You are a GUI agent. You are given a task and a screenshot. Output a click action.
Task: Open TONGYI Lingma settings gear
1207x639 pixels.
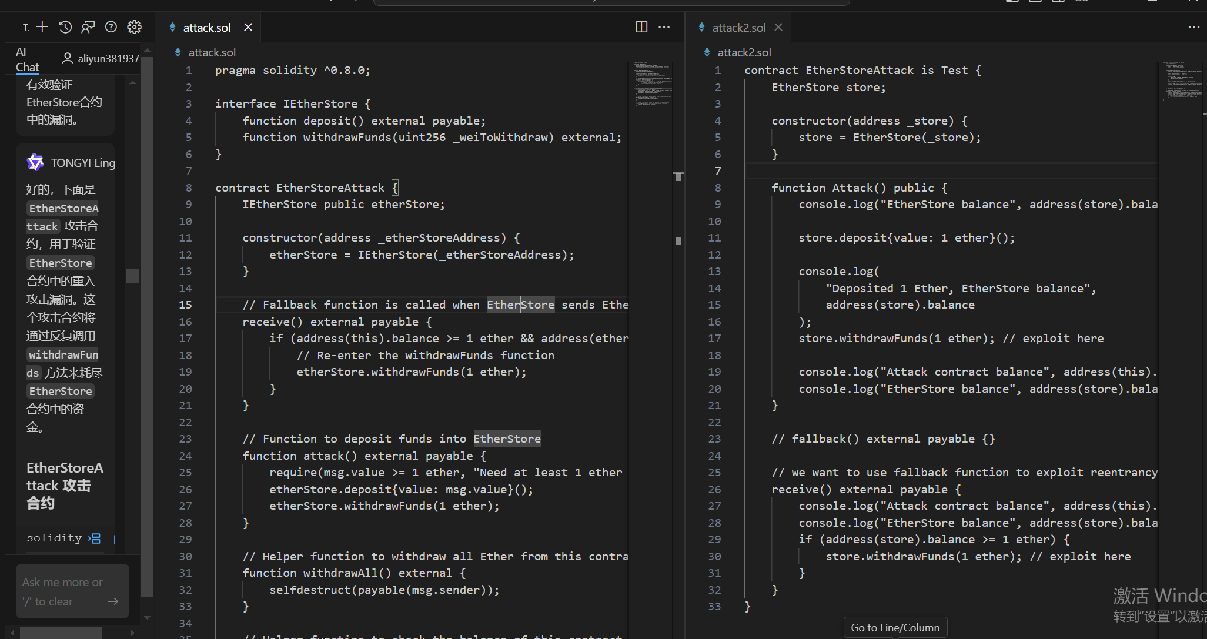(x=135, y=27)
